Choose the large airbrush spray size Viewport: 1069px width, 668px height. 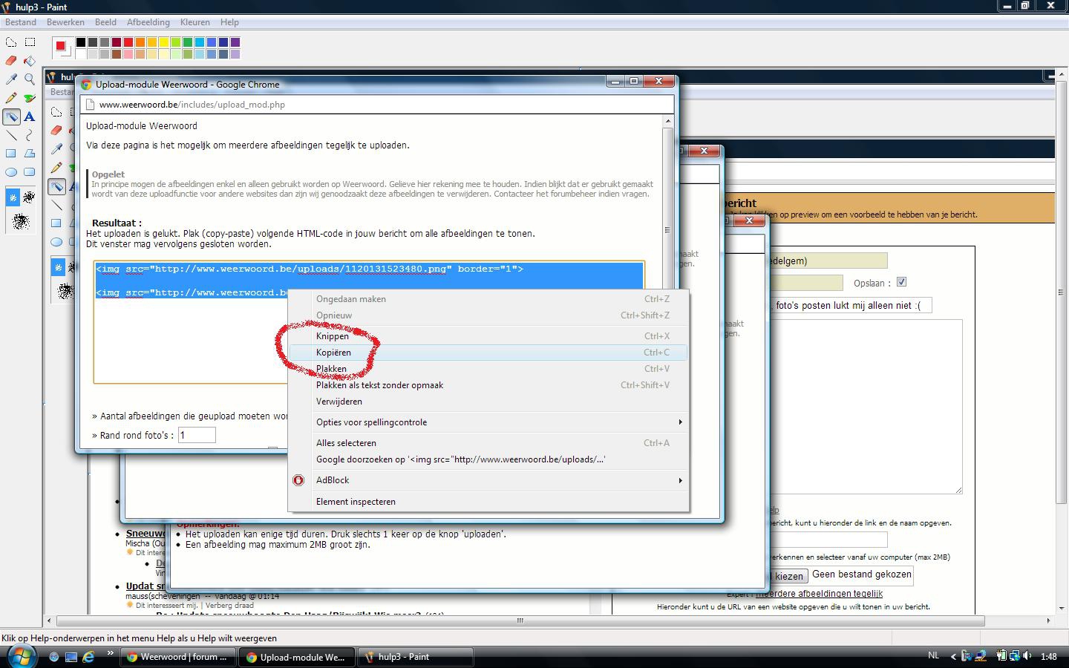[x=21, y=220]
